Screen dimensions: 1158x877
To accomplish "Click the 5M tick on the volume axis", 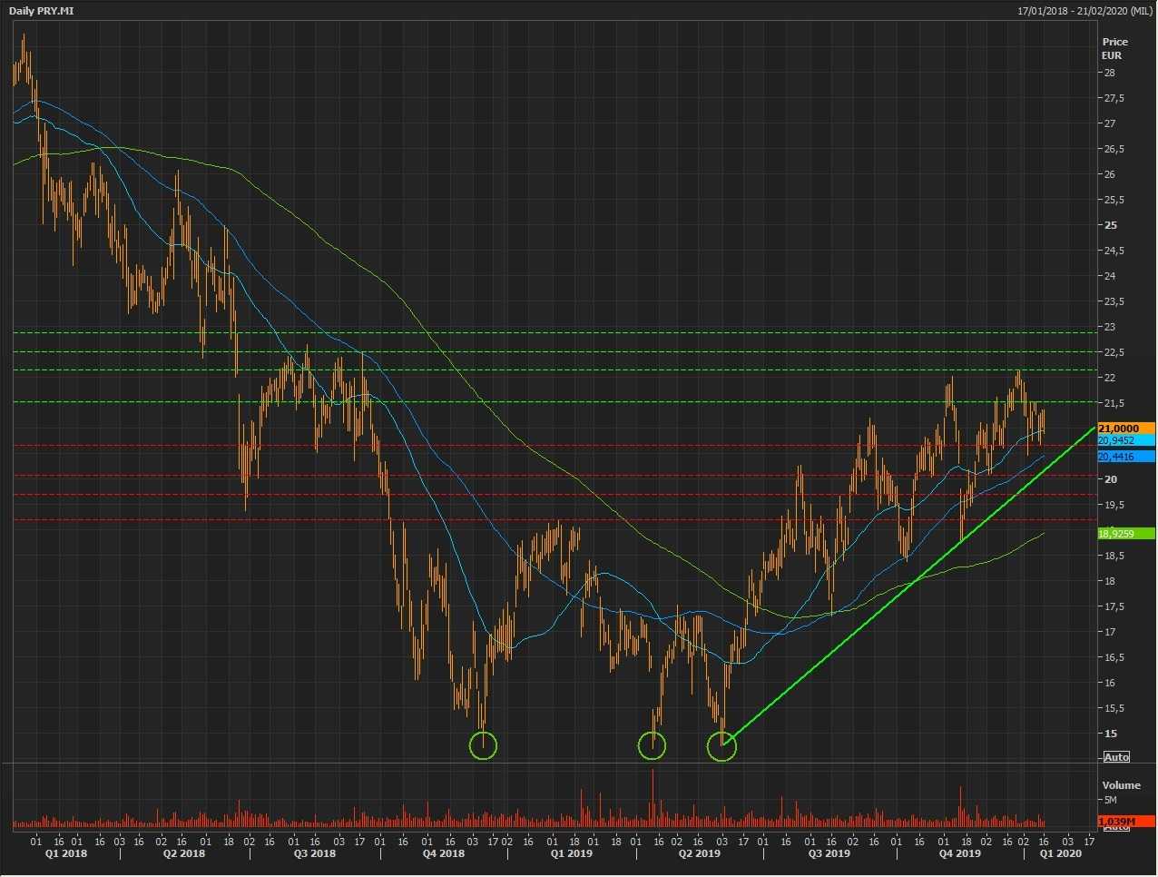I will pyautogui.click(x=1111, y=800).
